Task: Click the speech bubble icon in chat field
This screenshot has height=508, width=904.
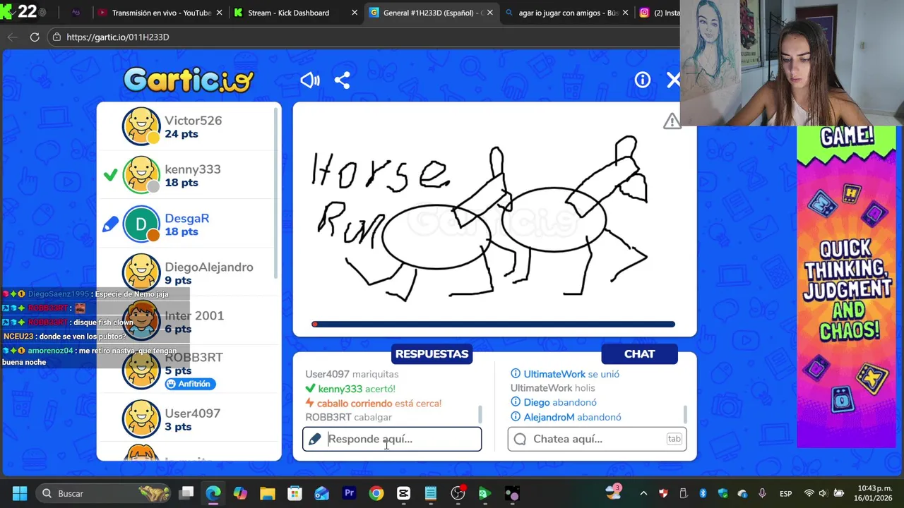Action: [520, 439]
